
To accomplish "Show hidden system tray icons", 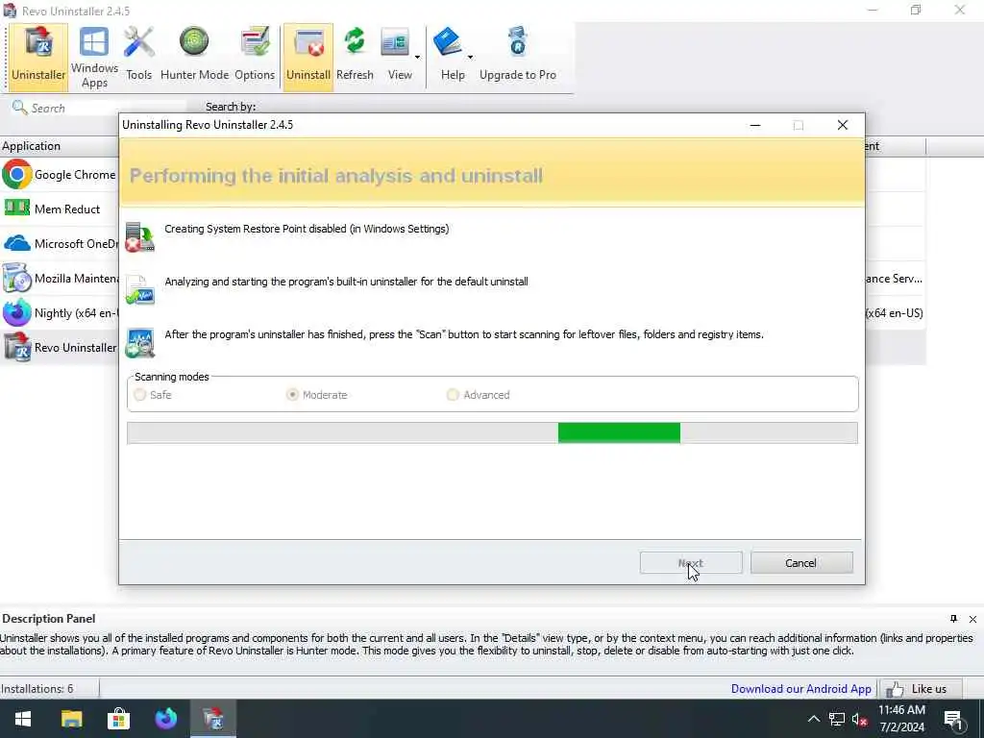I will tap(813, 719).
